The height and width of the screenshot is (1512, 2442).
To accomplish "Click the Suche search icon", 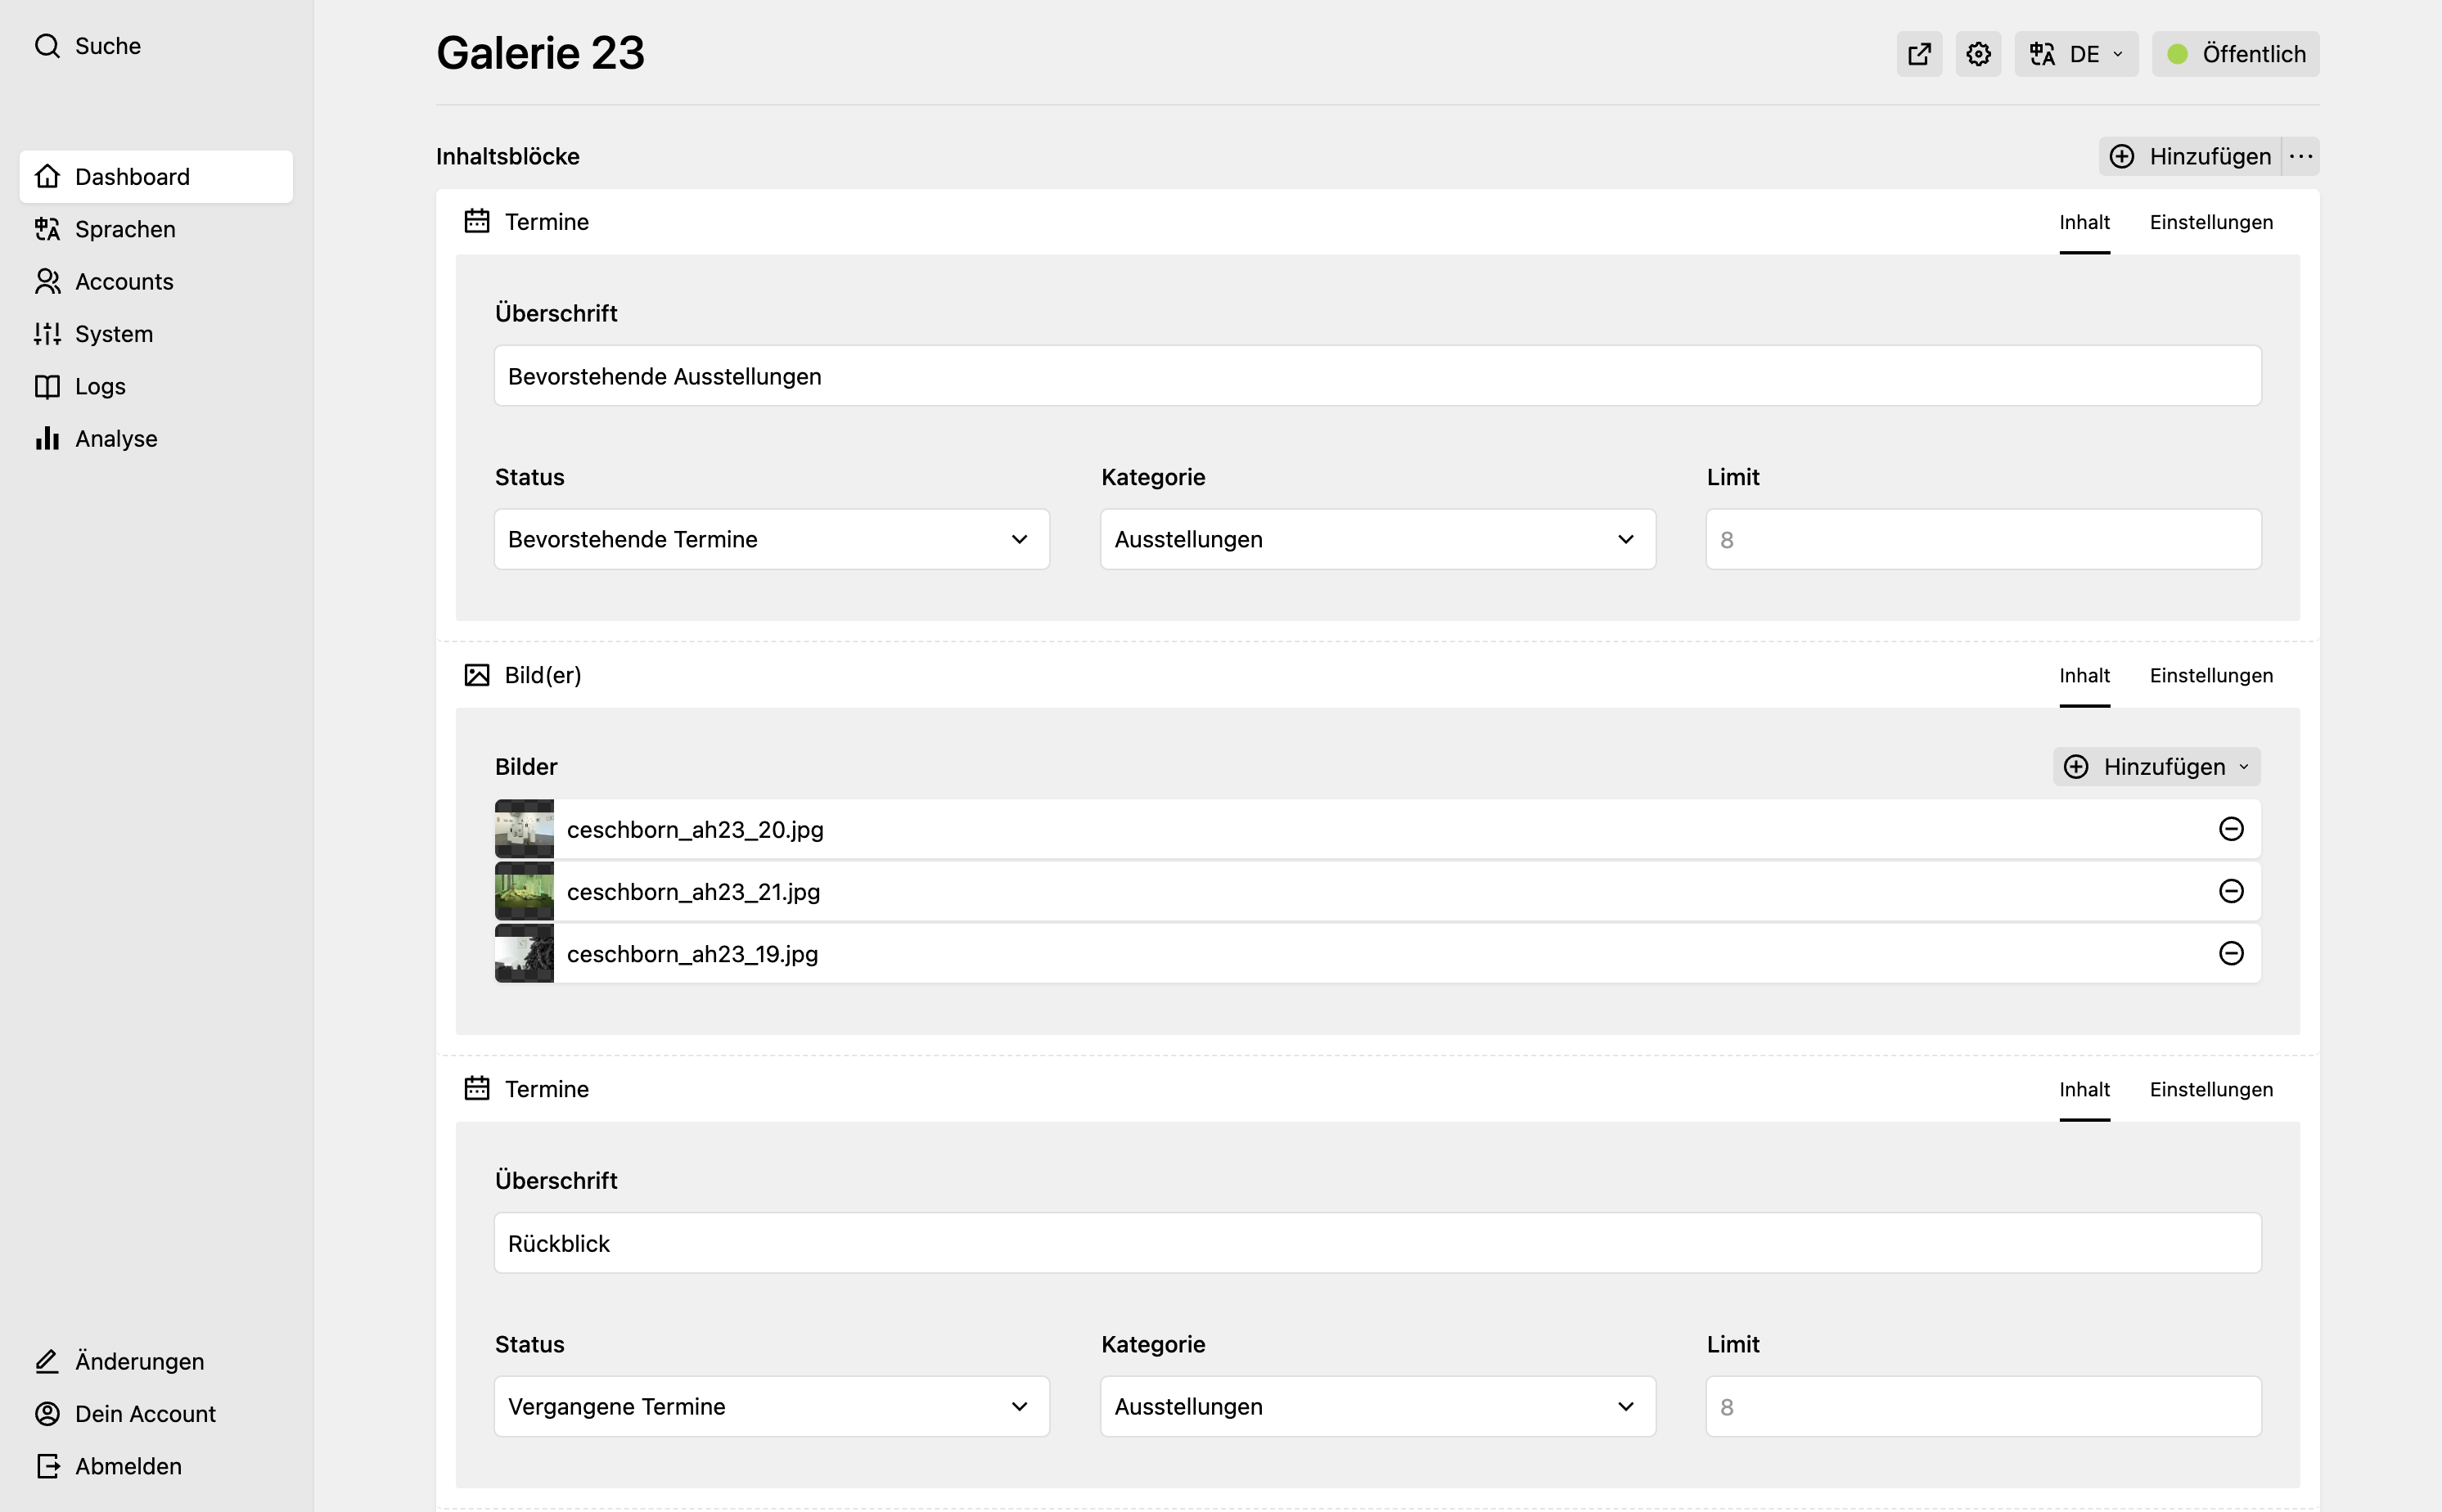I will [x=47, y=46].
